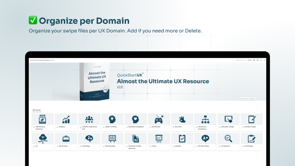
Task: Open the Gamification game controller icon
Action: [x=159, y=119]
